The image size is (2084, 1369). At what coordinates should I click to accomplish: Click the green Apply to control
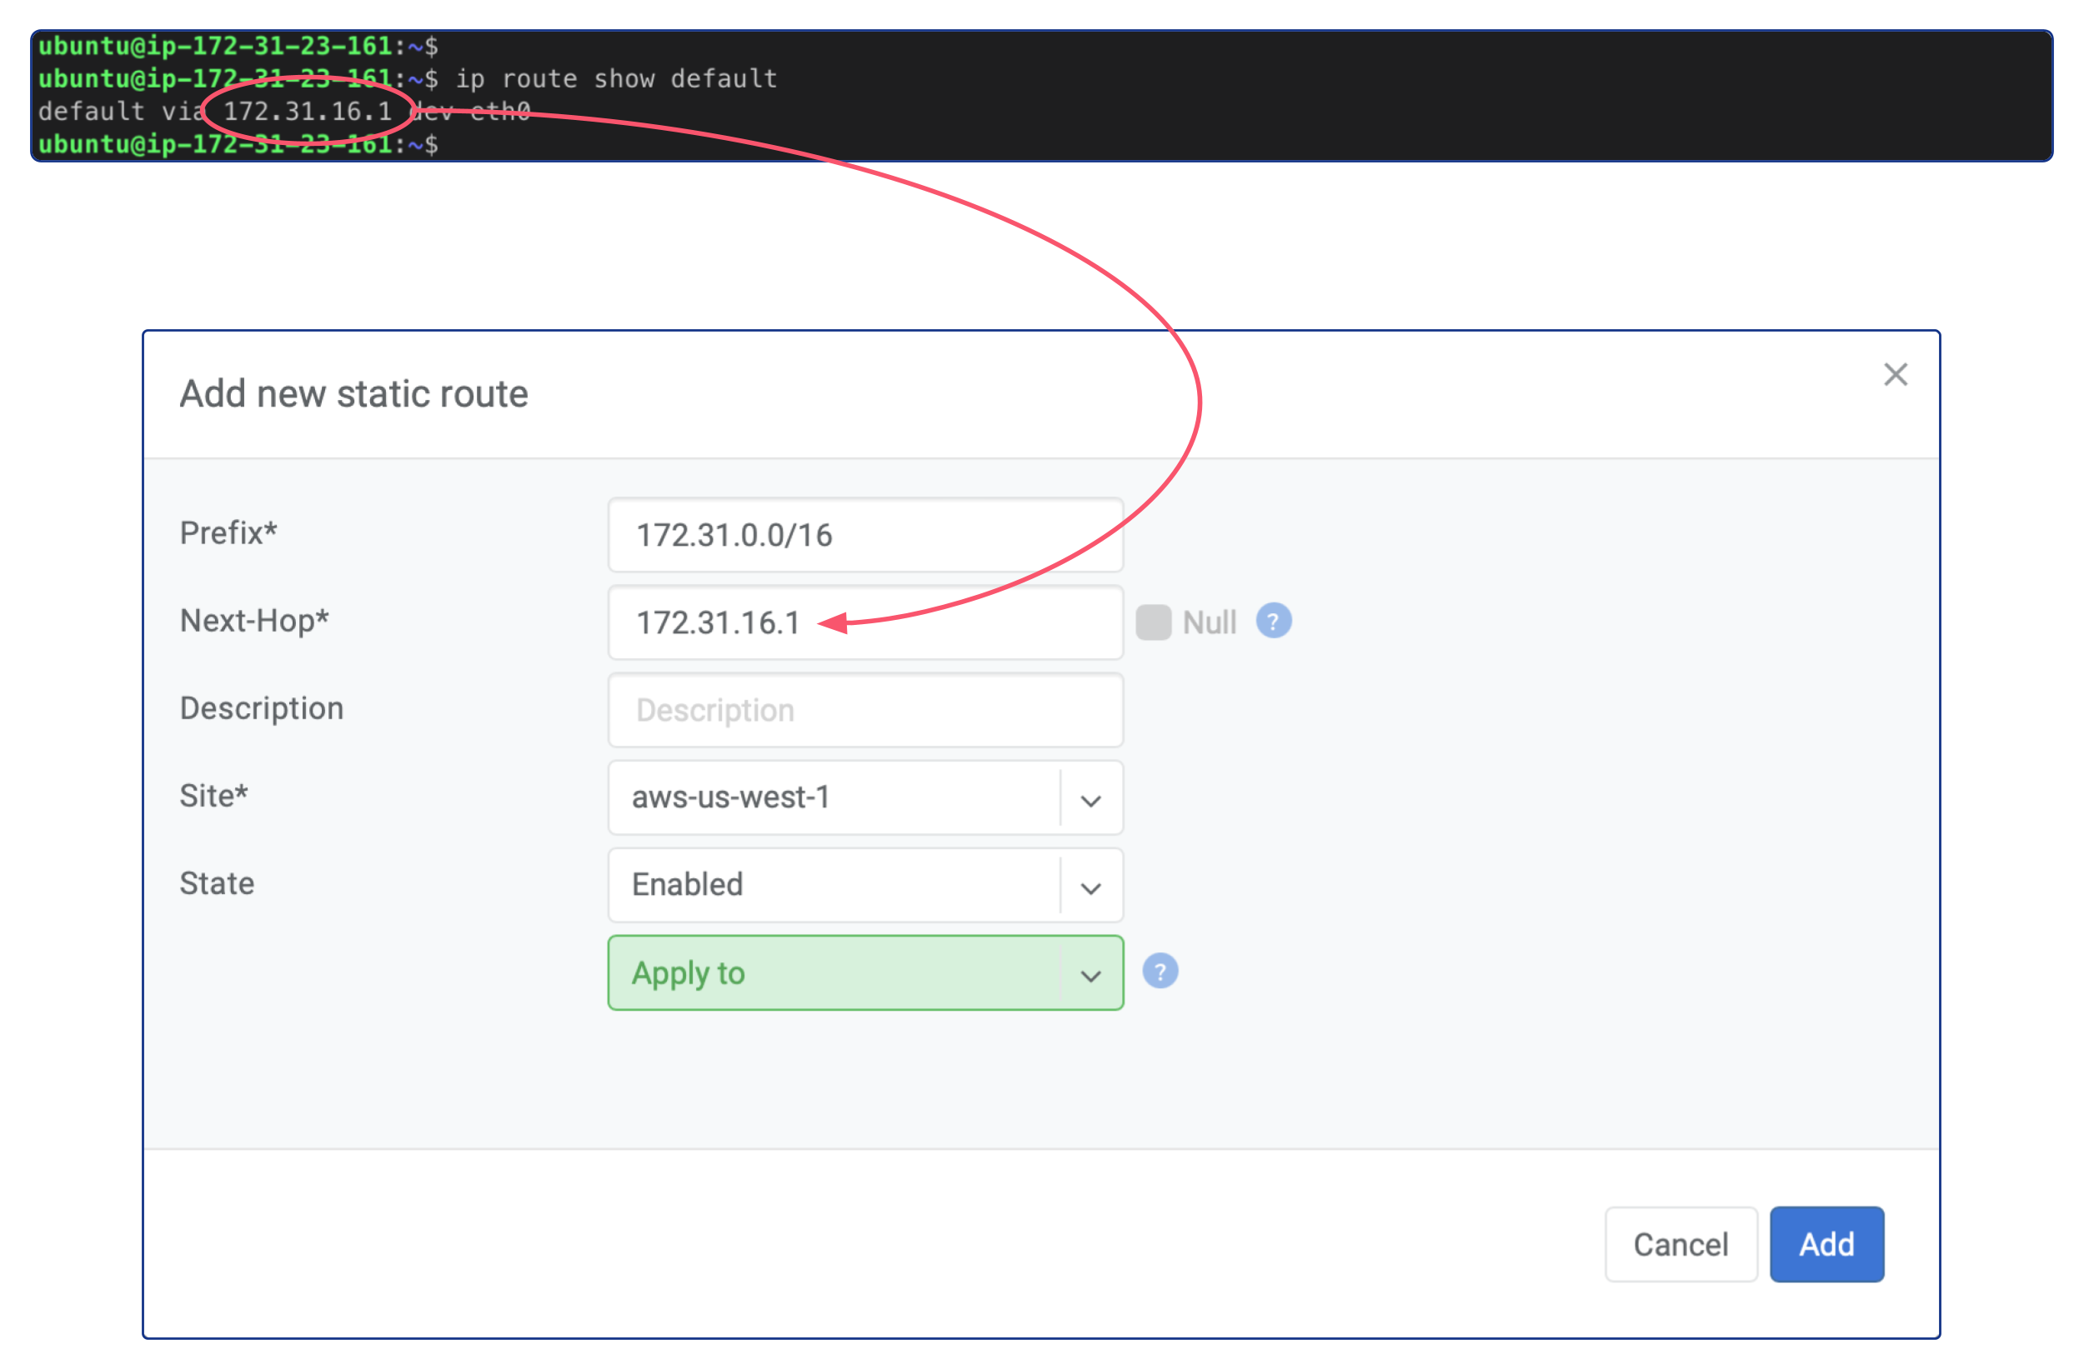pos(832,973)
